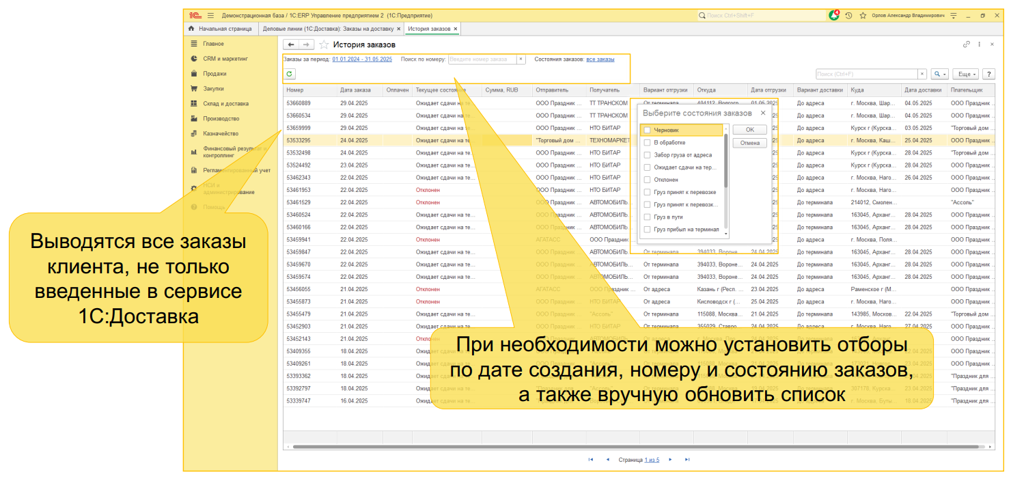Click the green refresh list icon
The width and height of the screenshot is (1011, 479).
(x=290, y=74)
